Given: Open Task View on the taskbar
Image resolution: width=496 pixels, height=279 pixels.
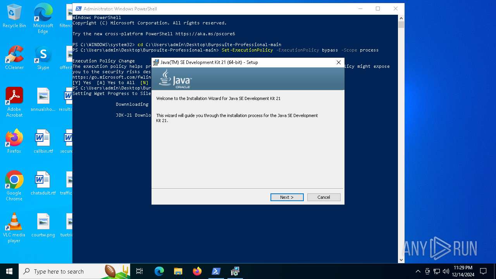Looking at the screenshot, I should (x=139, y=271).
